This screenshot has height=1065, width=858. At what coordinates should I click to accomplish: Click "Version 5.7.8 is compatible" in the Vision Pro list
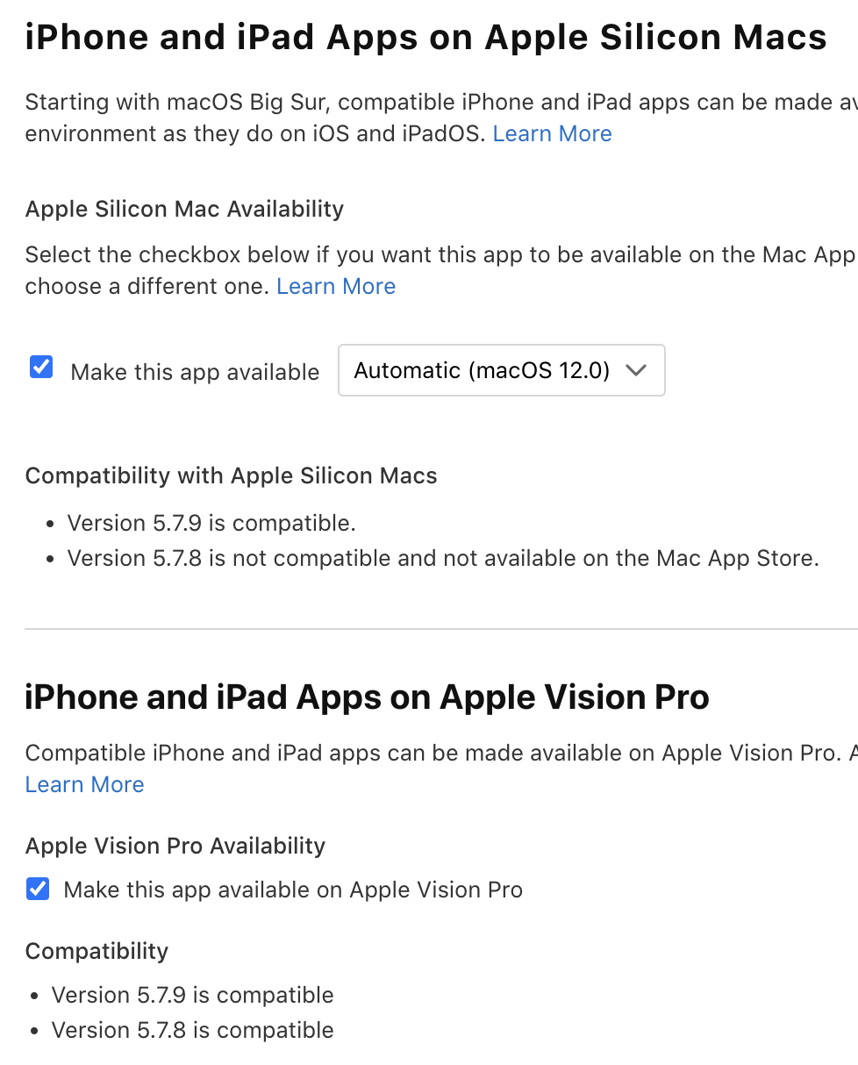click(192, 1031)
